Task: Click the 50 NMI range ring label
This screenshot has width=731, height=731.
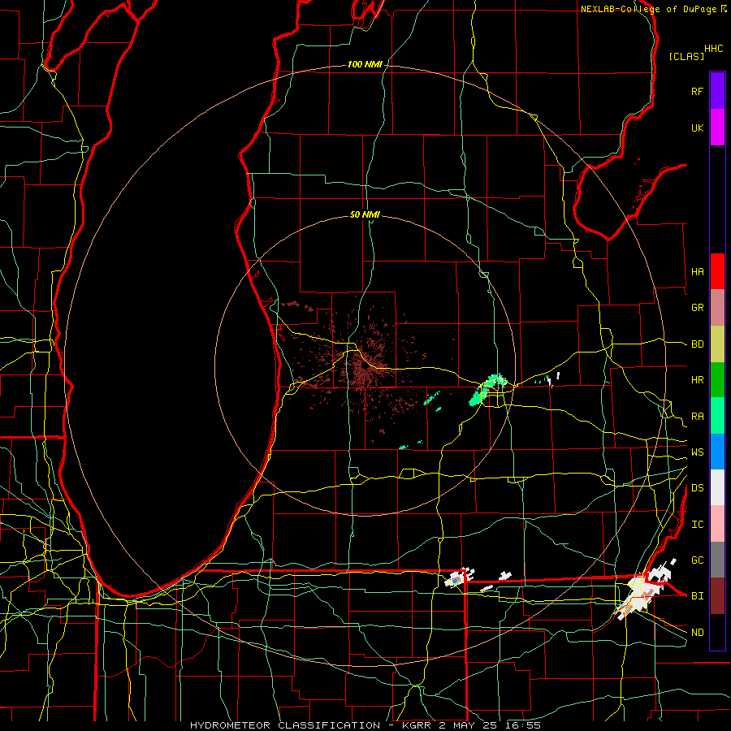Action: pyautogui.click(x=365, y=214)
